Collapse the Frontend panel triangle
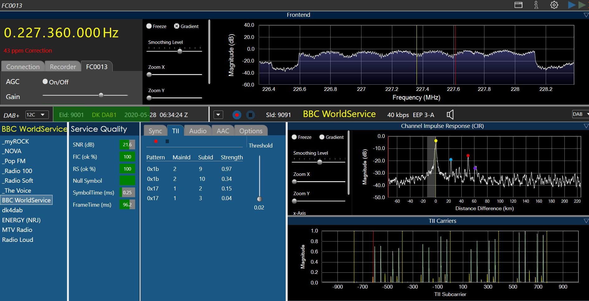Screen dimensions: 589x301 [586, 15]
